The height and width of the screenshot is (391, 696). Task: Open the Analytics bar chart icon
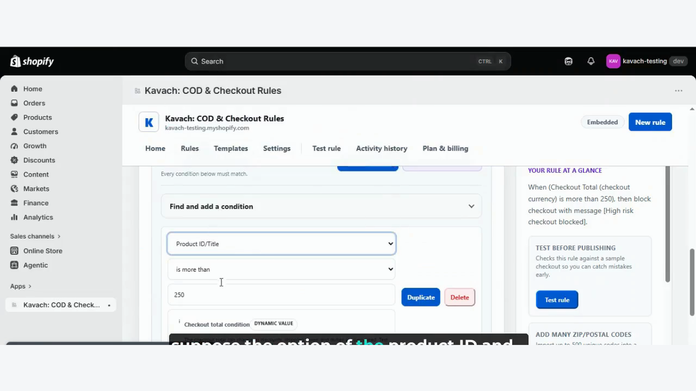click(x=14, y=217)
